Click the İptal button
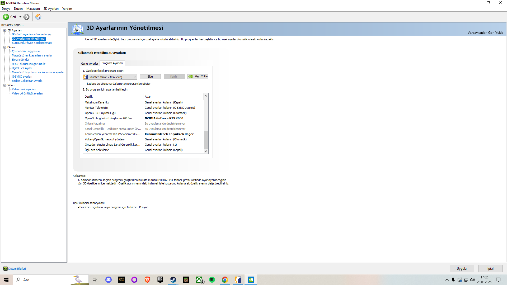Image resolution: width=507 pixels, height=285 pixels. pyautogui.click(x=490, y=269)
